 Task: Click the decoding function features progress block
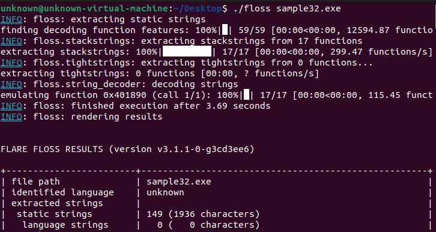tap(225, 30)
